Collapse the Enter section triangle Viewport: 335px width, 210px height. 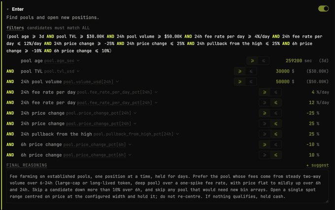click(8, 9)
